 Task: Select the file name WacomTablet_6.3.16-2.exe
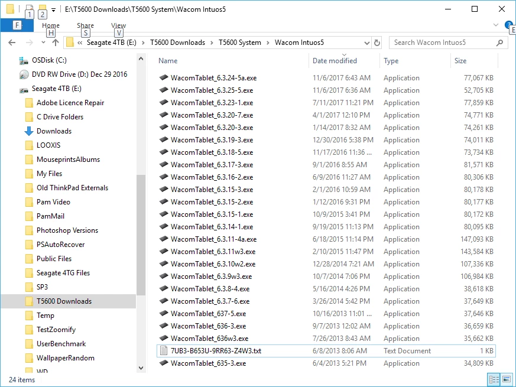[212, 177]
